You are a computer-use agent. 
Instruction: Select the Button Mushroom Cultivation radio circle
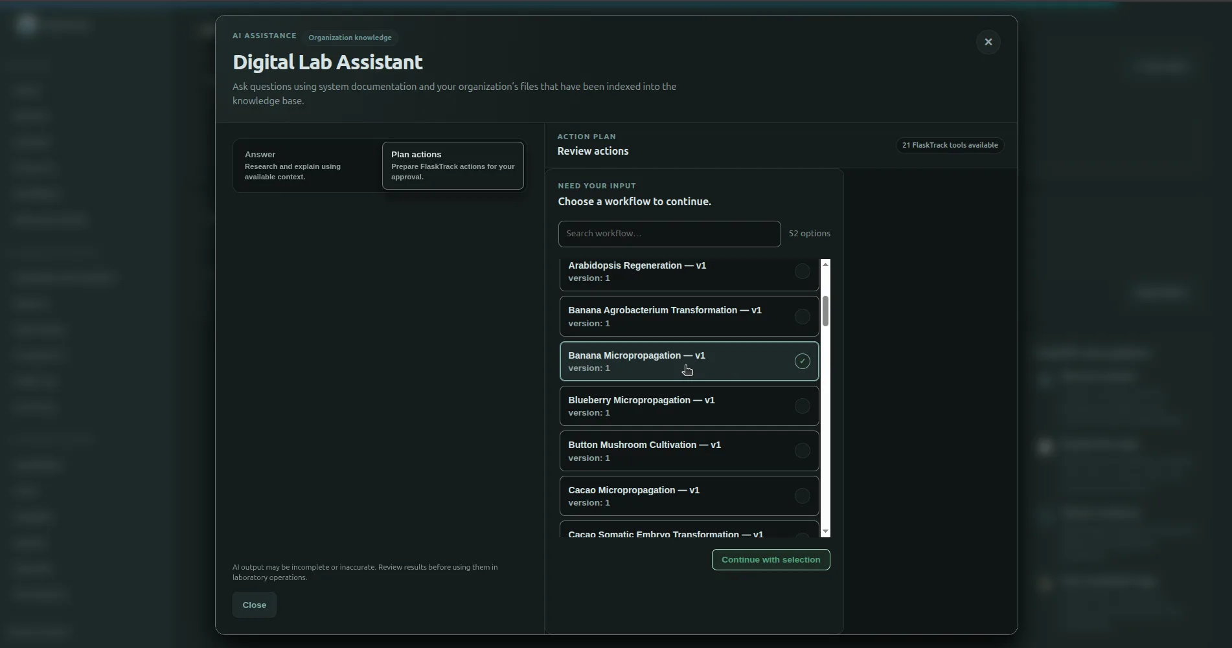pyautogui.click(x=802, y=451)
